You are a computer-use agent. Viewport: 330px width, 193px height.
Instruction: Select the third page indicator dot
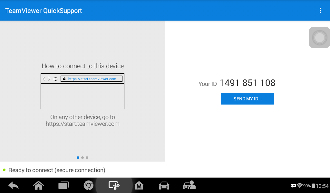pos(87,158)
